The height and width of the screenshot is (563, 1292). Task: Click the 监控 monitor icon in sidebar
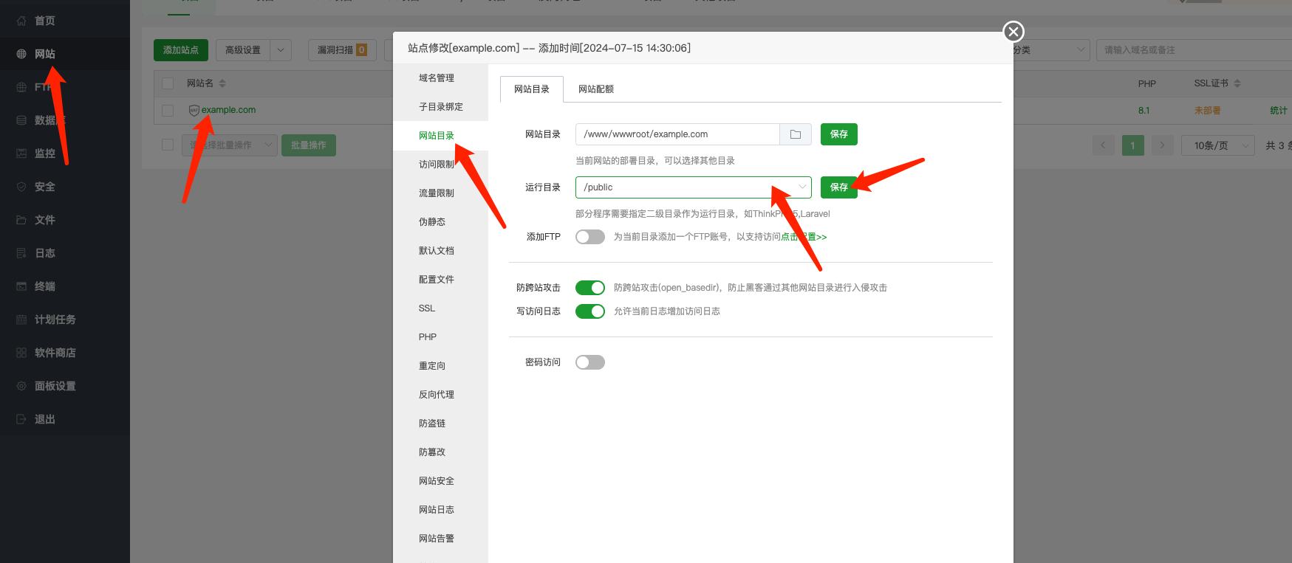(21, 153)
